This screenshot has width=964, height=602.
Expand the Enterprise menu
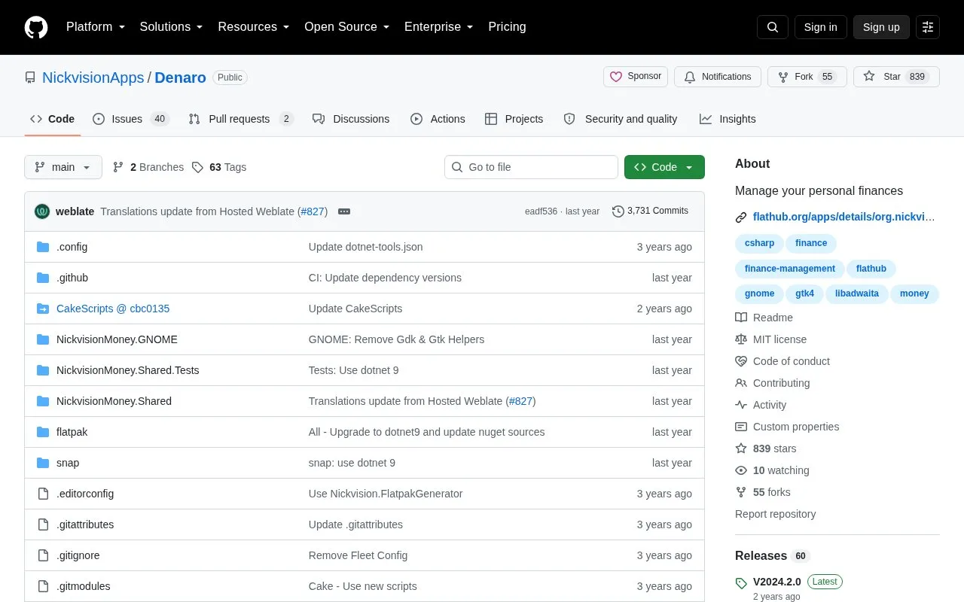click(439, 27)
